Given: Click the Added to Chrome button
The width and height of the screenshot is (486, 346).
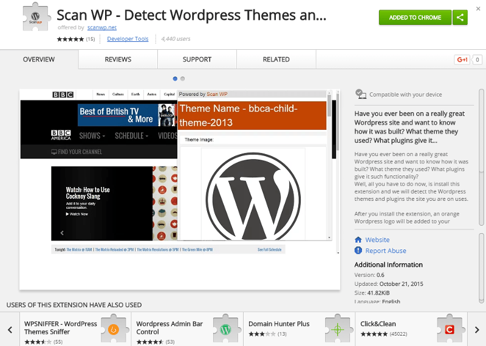Looking at the screenshot, I should click(415, 18).
